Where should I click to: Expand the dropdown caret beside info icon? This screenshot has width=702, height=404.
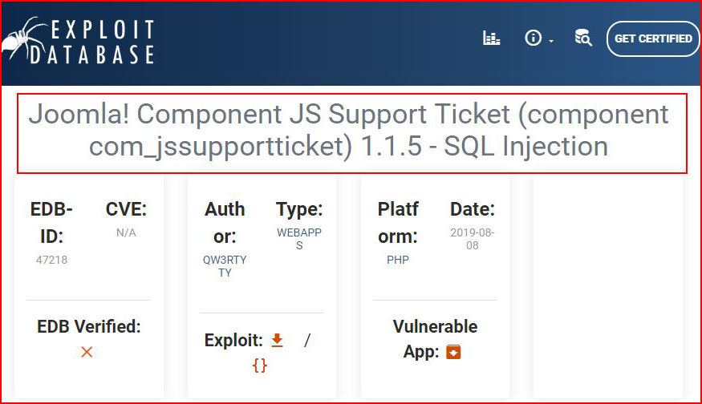(x=551, y=41)
